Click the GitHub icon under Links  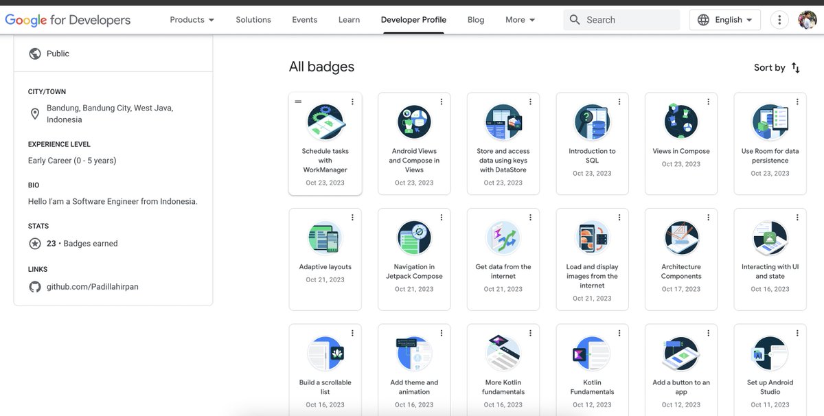[x=35, y=286]
